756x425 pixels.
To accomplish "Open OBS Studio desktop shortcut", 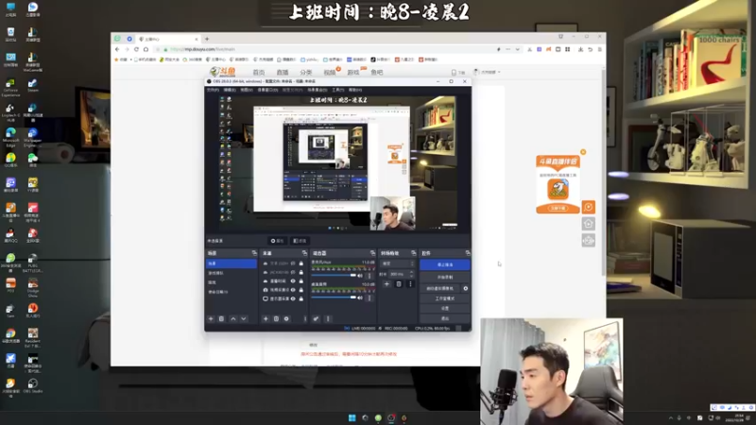I will coord(33,386).
